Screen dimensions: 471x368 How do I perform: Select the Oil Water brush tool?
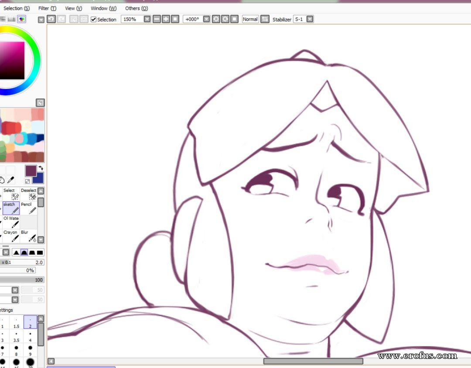(11, 221)
